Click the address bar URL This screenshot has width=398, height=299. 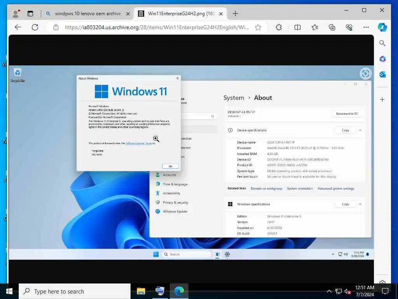point(157,27)
